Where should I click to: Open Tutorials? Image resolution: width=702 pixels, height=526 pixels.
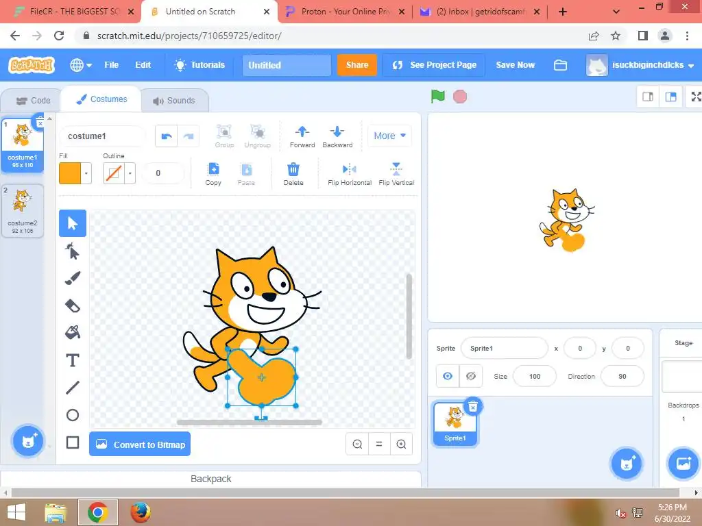199,65
